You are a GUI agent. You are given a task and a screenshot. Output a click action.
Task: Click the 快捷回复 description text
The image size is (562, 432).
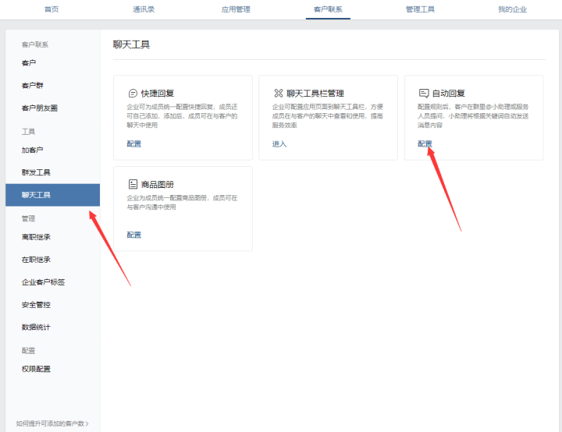[x=182, y=116]
